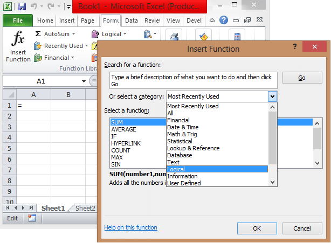Click Cancel in Insert Function dialog

pos(302,228)
